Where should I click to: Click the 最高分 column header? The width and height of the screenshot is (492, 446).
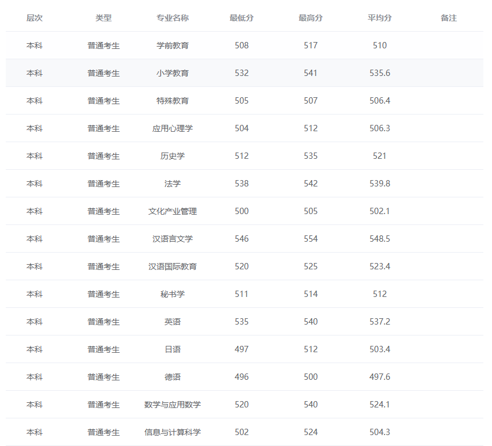(x=311, y=18)
